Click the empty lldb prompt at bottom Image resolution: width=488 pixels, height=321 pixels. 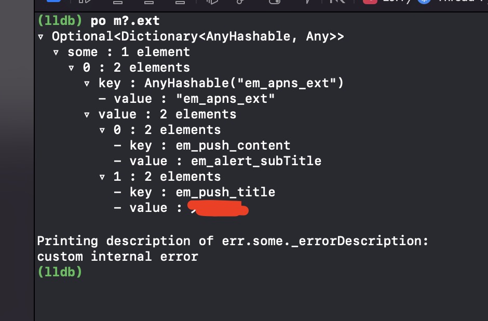[x=60, y=272]
